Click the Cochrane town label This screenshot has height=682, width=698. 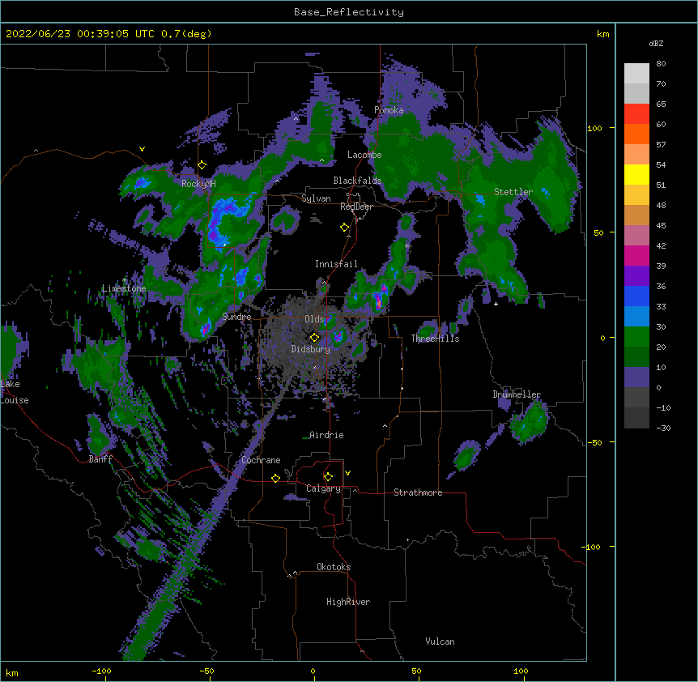[261, 460]
